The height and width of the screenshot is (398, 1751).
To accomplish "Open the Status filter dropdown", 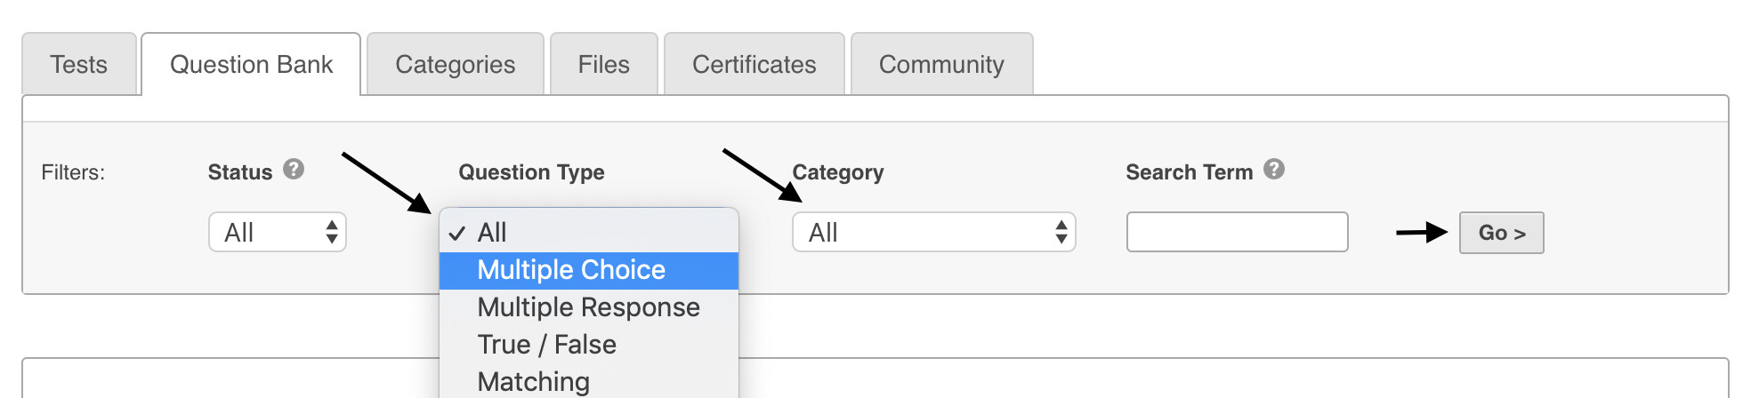I will pos(278,233).
